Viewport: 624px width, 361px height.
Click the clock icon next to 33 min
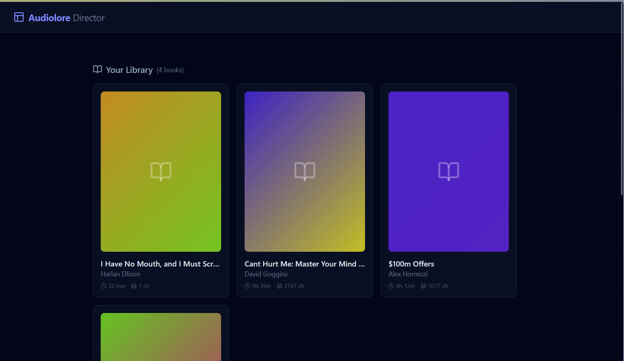tap(103, 286)
